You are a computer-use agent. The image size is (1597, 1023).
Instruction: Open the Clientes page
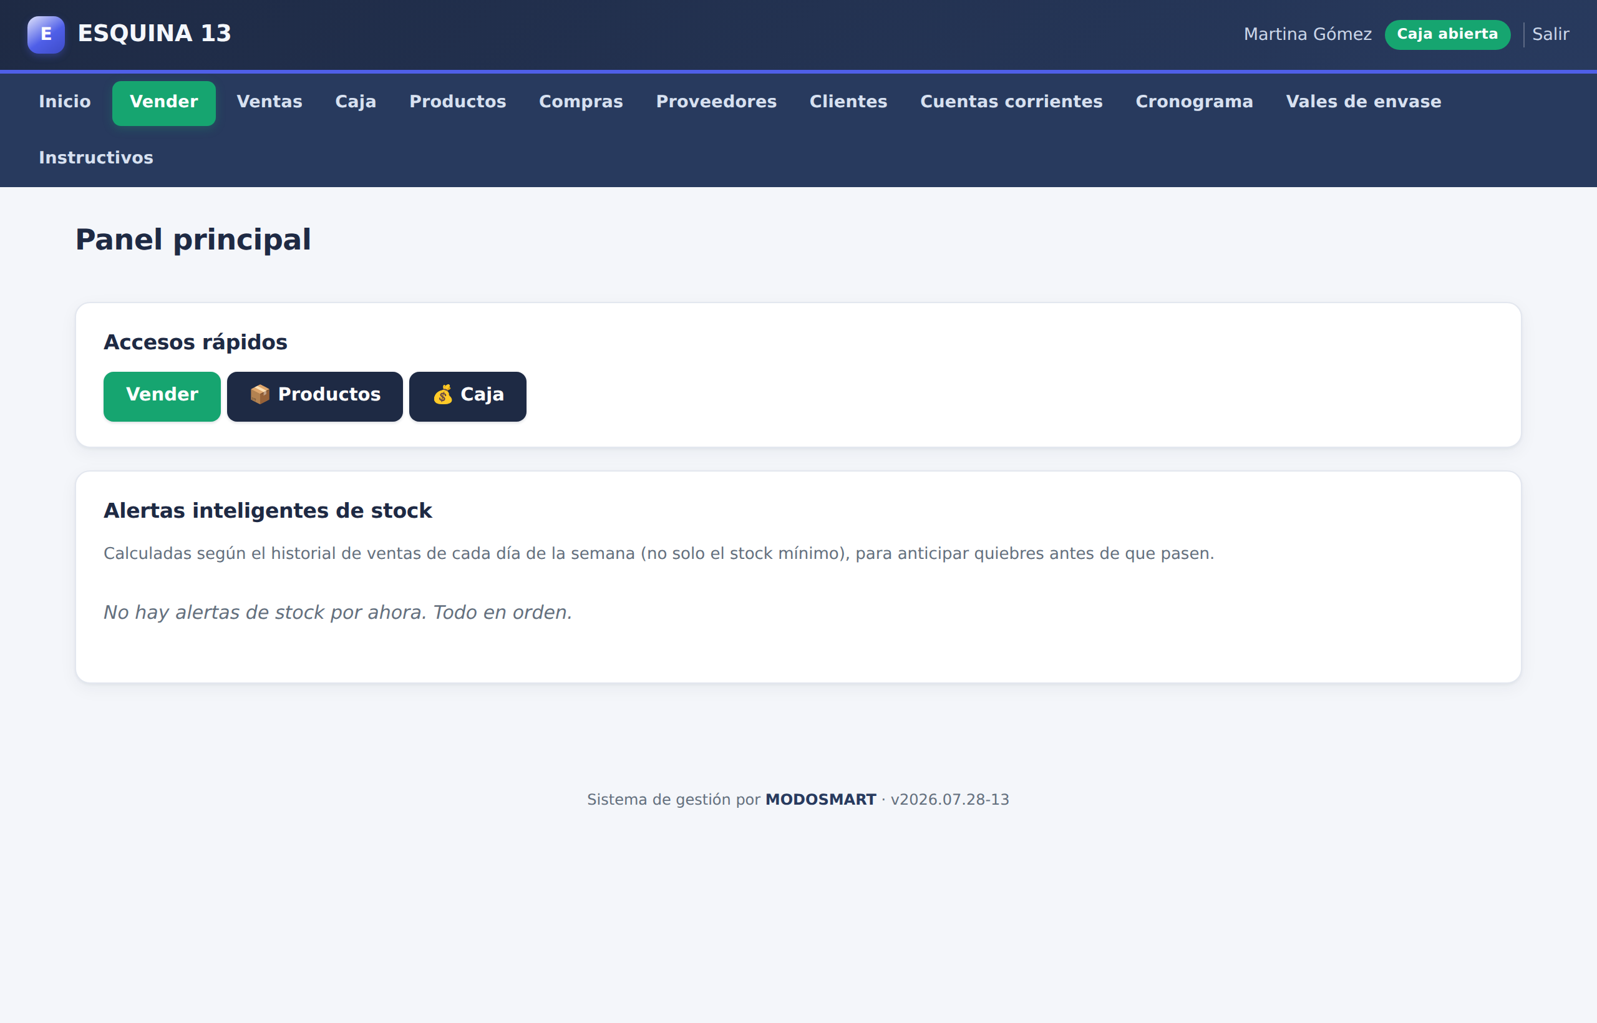tap(848, 102)
